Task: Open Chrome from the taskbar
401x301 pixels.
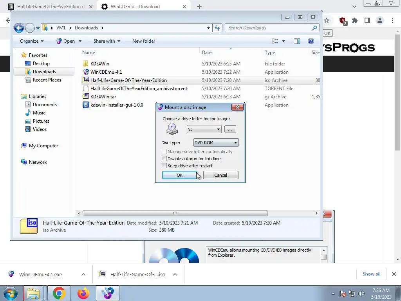Action: (59, 293)
